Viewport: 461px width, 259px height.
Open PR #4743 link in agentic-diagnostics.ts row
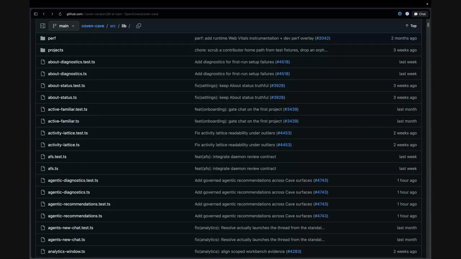[x=321, y=192]
